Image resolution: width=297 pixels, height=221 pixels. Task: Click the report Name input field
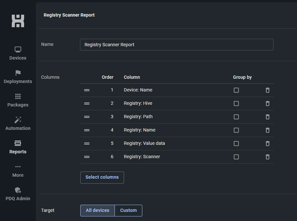pyautogui.click(x=177, y=45)
